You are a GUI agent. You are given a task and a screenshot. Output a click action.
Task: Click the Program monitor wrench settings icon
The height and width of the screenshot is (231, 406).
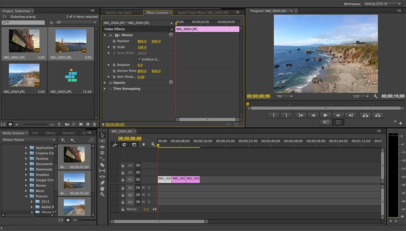376,96
